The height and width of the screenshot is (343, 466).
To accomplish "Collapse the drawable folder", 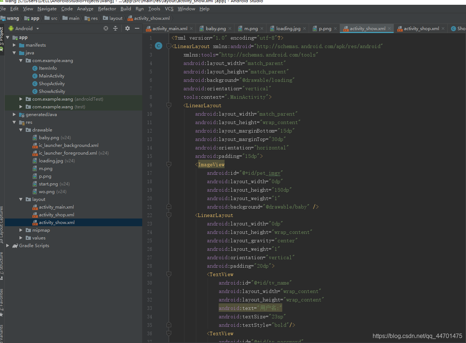I will tap(21, 130).
